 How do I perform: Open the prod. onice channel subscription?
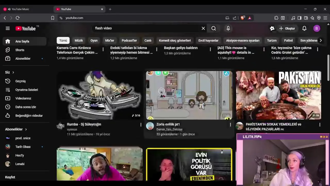click(x=24, y=138)
